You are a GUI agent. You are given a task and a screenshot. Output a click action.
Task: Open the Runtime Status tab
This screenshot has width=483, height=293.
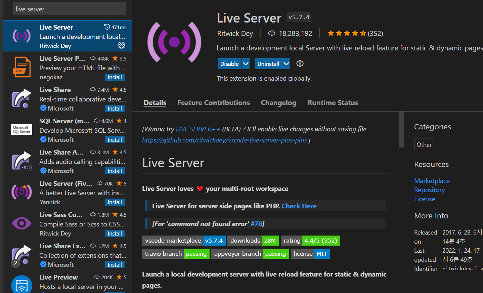pos(333,102)
